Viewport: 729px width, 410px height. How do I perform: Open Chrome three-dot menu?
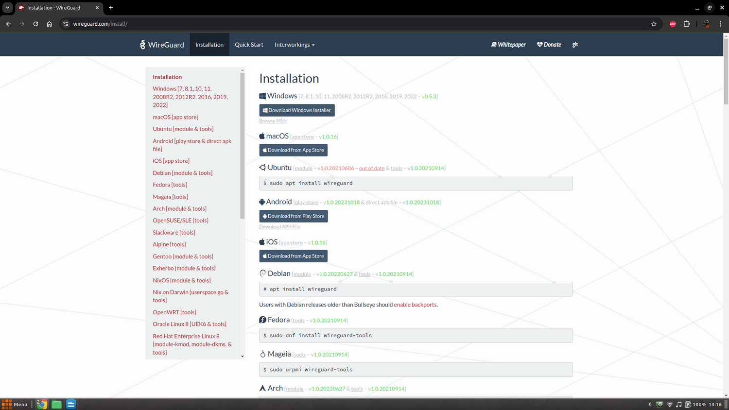pyautogui.click(x=721, y=24)
